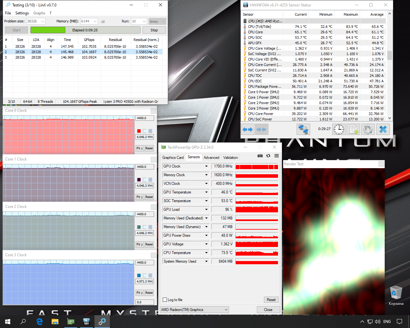Switch to the Advanced tab in GPU-Z
This screenshot has width=410, height=328.
pyautogui.click(x=211, y=158)
